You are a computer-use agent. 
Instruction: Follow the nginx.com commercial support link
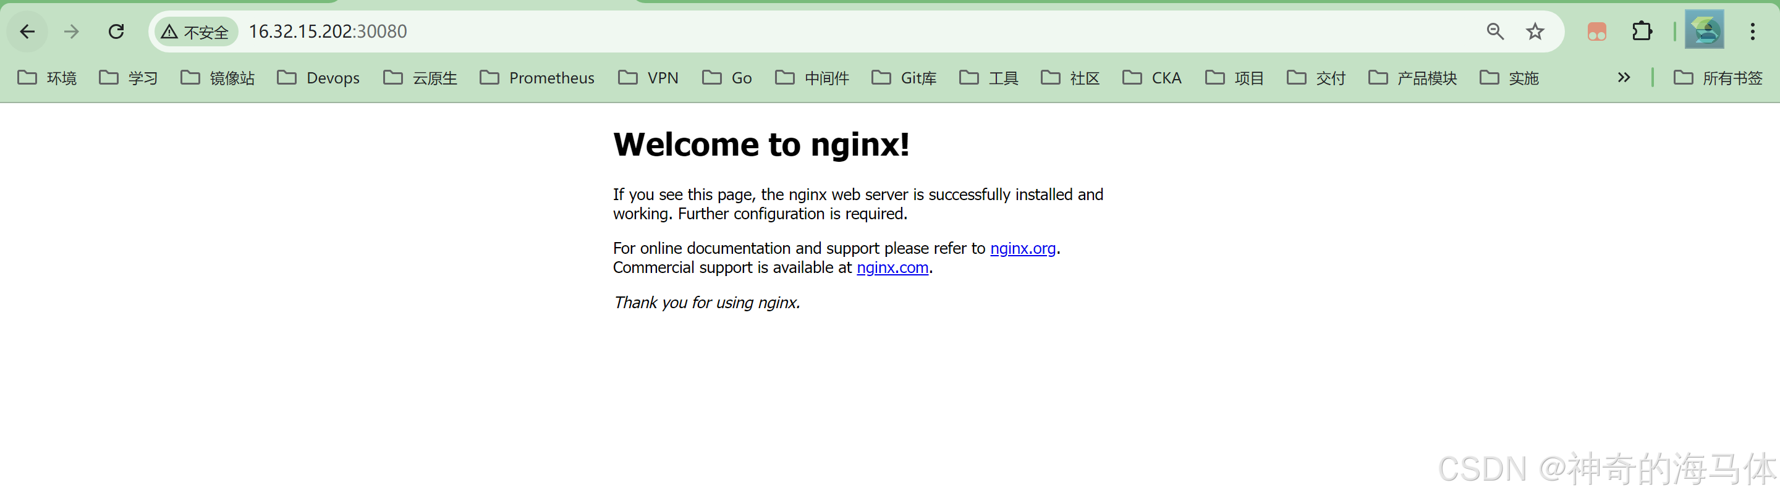click(892, 268)
